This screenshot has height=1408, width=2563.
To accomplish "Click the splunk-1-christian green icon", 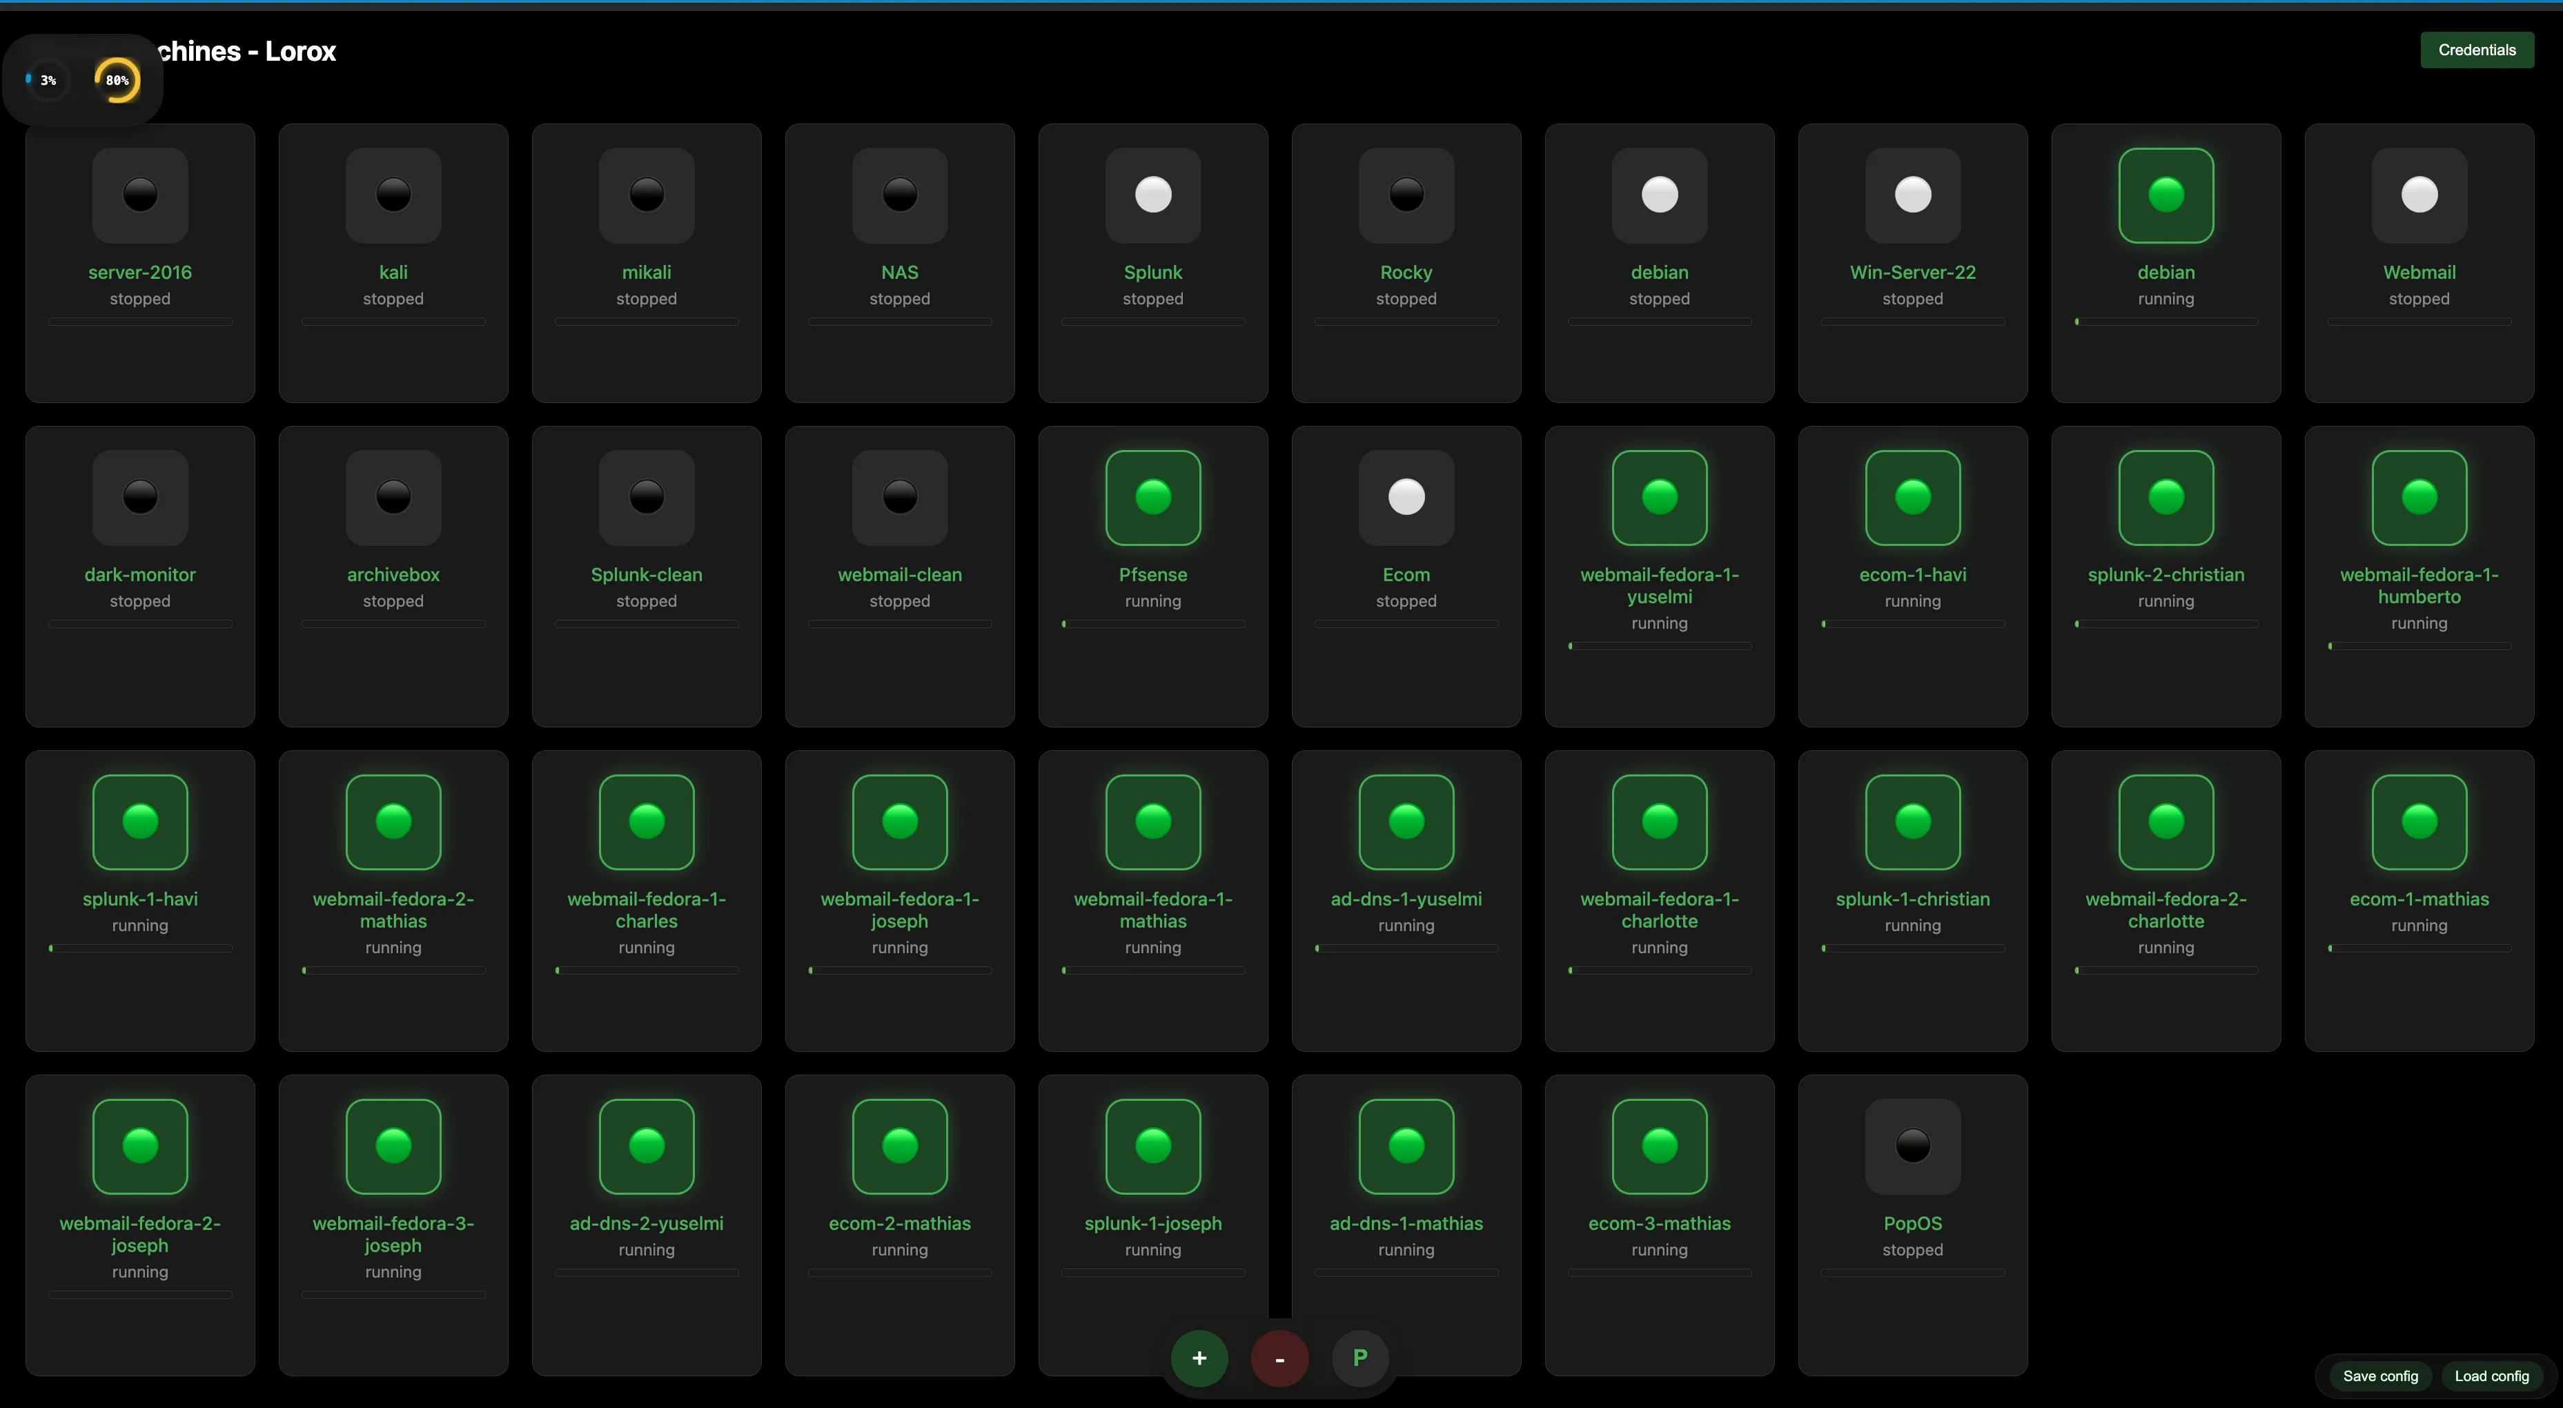I will [1912, 822].
